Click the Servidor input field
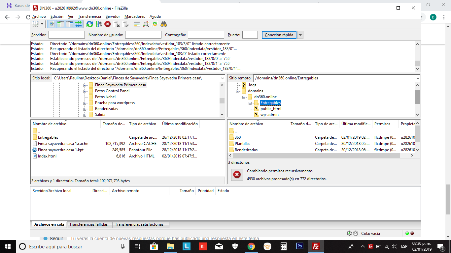451x253 pixels. tap(67, 35)
